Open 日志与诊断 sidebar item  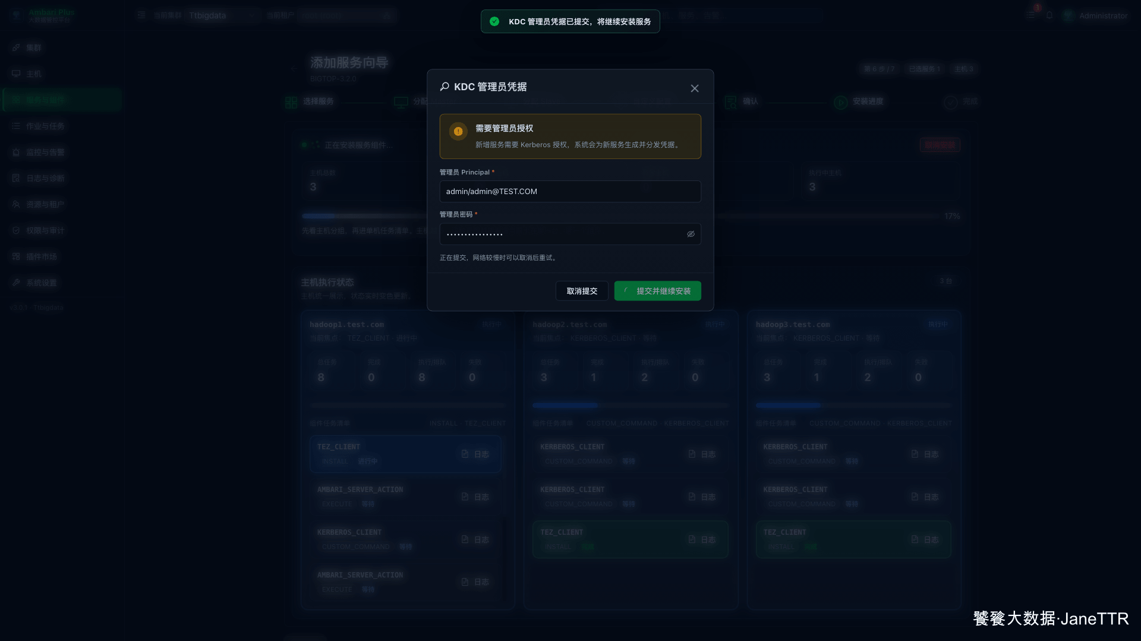(x=62, y=178)
